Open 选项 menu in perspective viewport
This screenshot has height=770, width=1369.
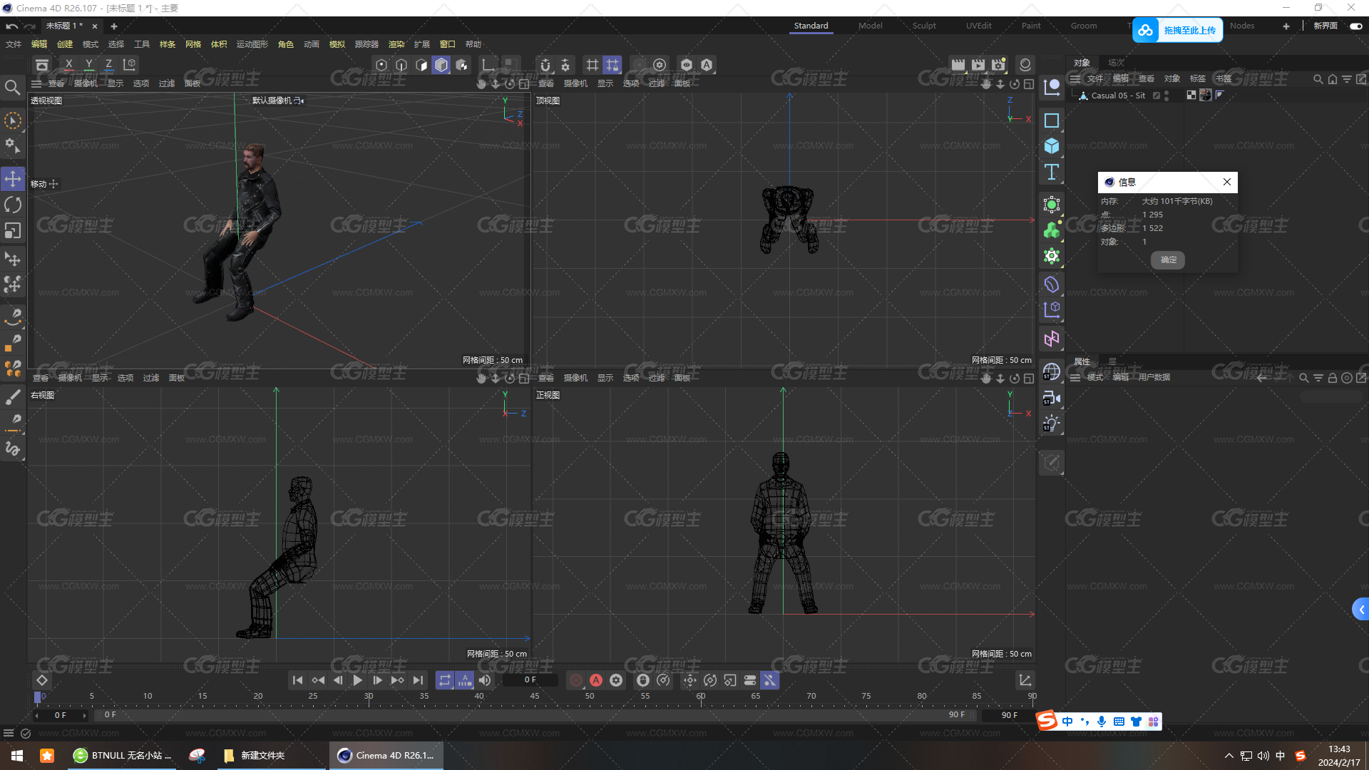pyautogui.click(x=141, y=84)
